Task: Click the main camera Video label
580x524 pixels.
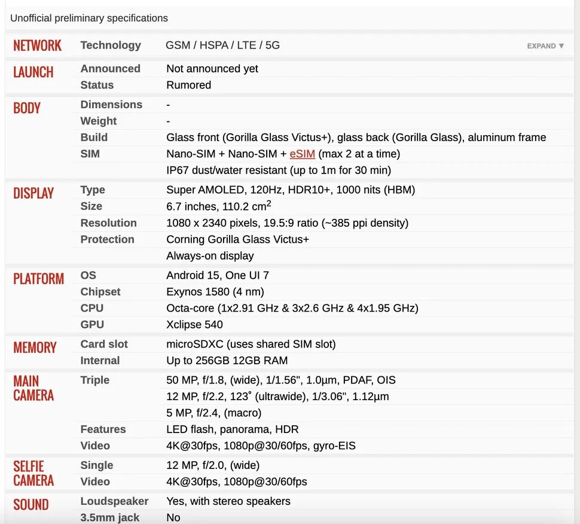Action: (95, 446)
